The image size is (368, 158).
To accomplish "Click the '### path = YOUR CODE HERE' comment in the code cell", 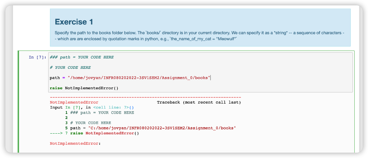I will pos(82,57).
